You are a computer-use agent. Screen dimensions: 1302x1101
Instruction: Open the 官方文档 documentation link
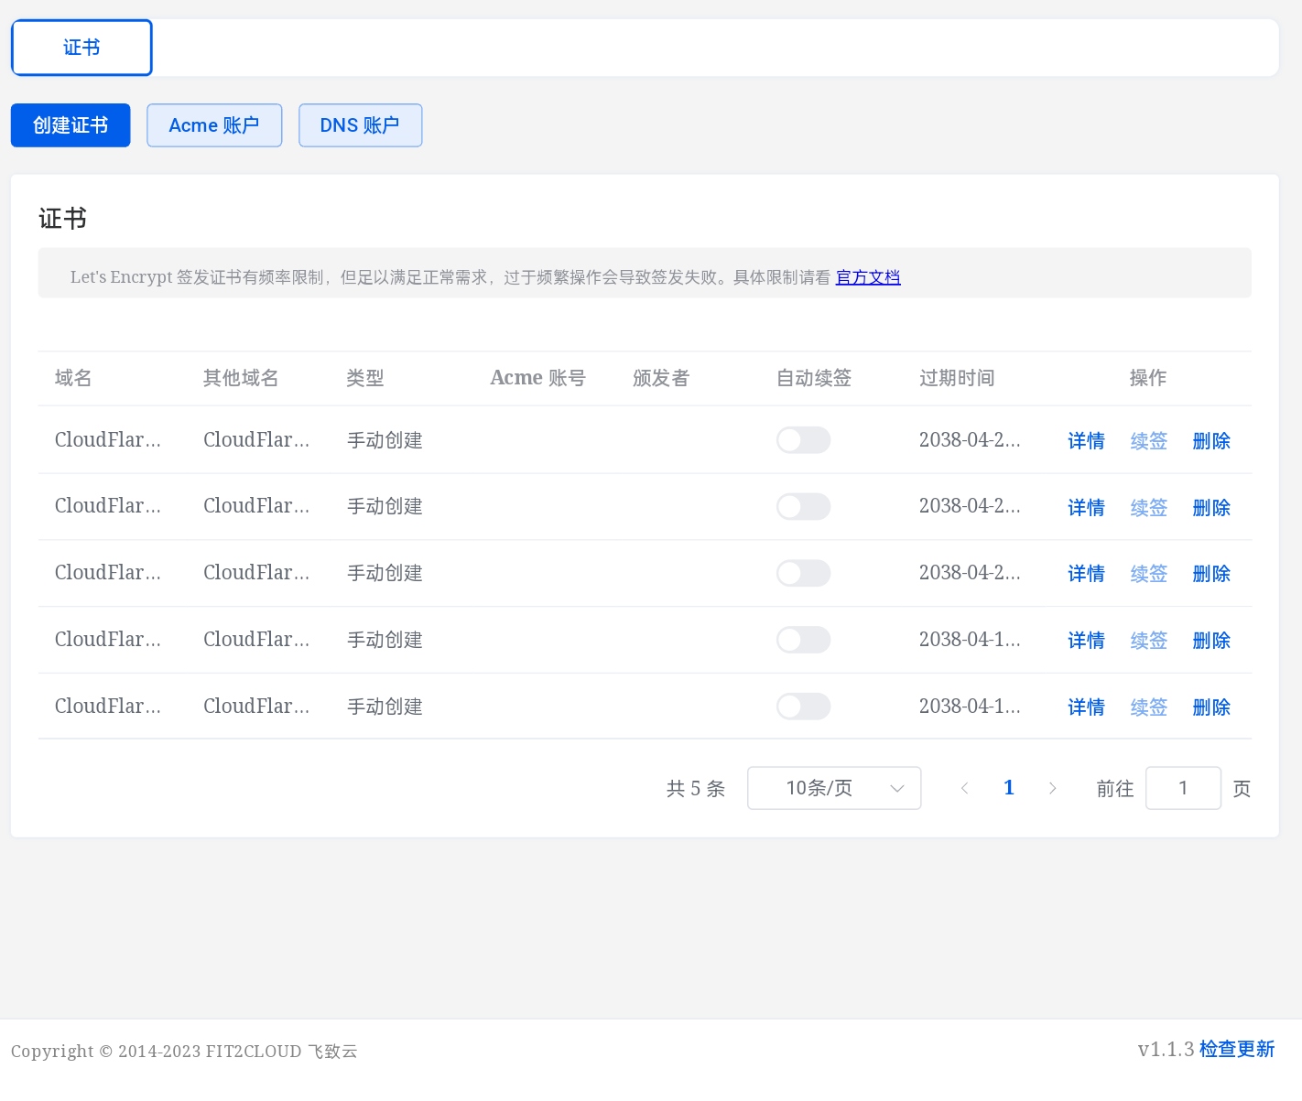(867, 276)
